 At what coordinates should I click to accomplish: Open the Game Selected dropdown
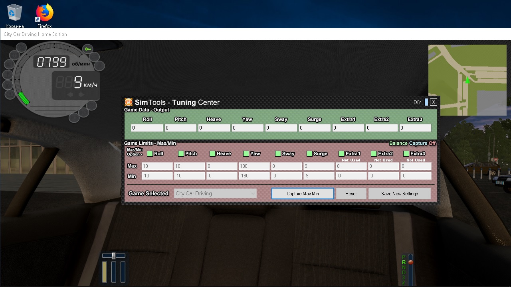tap(215, 193)
